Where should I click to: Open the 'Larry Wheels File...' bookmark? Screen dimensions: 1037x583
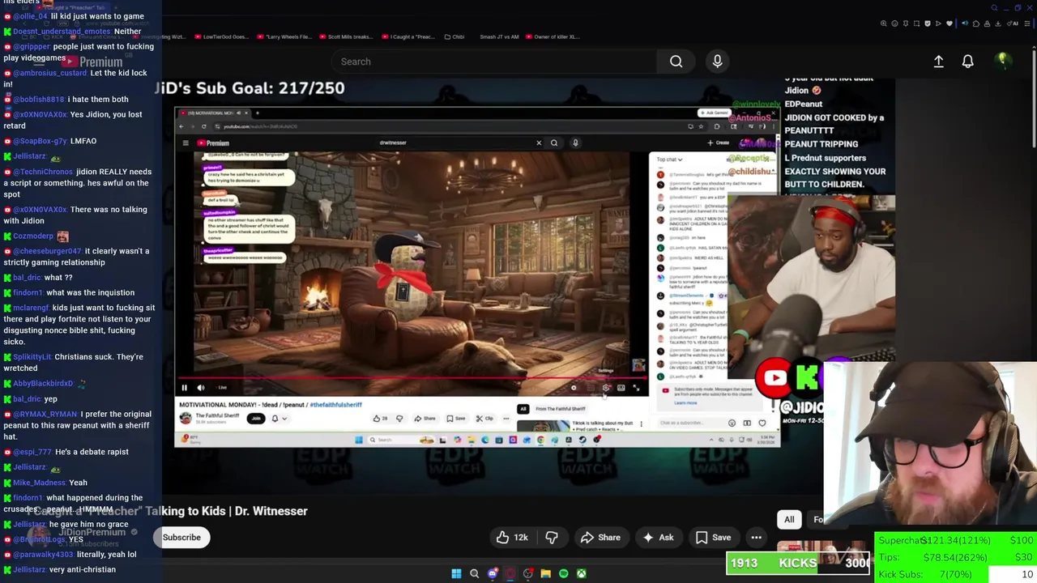point(284,36)
